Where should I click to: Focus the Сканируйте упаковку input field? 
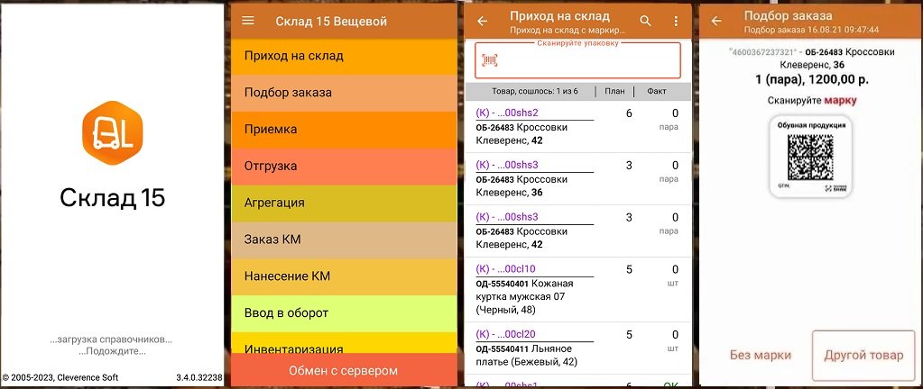click(x=577, y=60)
